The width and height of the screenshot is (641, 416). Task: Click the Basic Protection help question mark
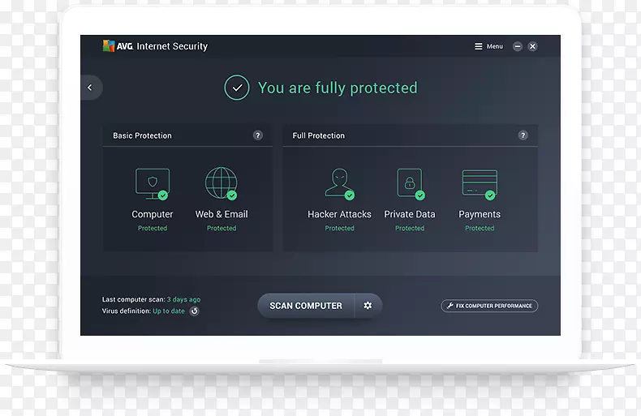coord(258,135)
